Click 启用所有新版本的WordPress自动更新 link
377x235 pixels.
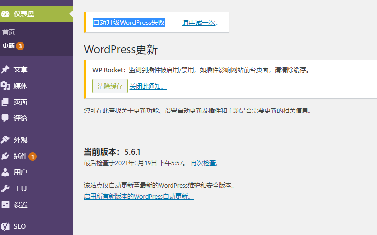(139, 196)
